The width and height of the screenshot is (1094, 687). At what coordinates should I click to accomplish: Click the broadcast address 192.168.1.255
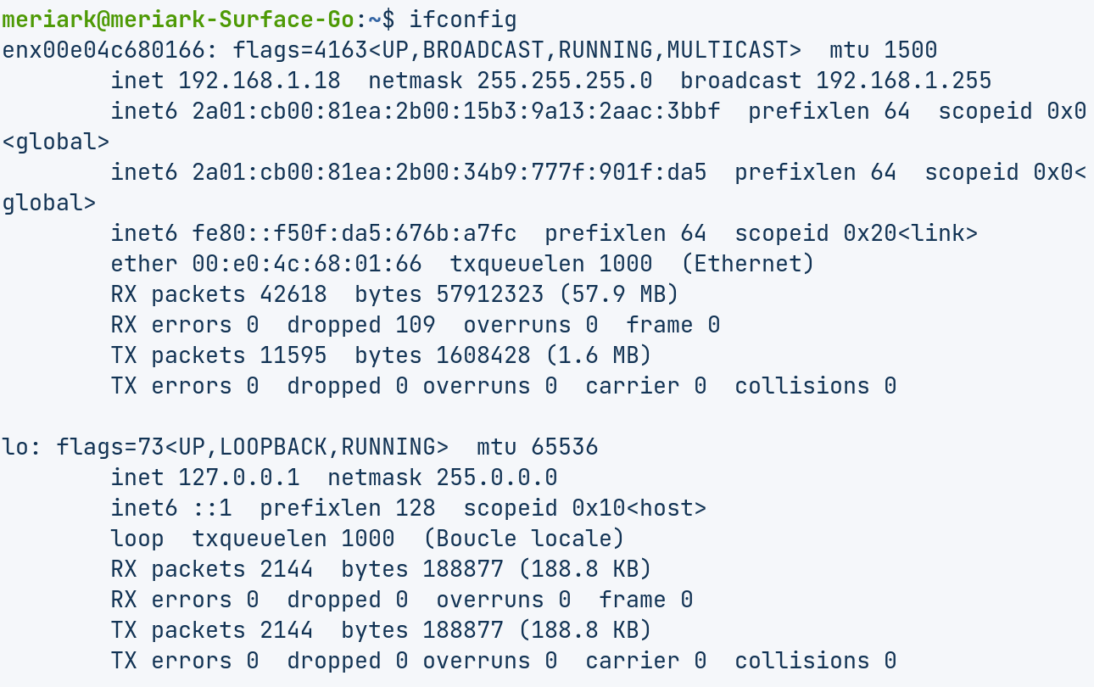click(x=903, y=81)
